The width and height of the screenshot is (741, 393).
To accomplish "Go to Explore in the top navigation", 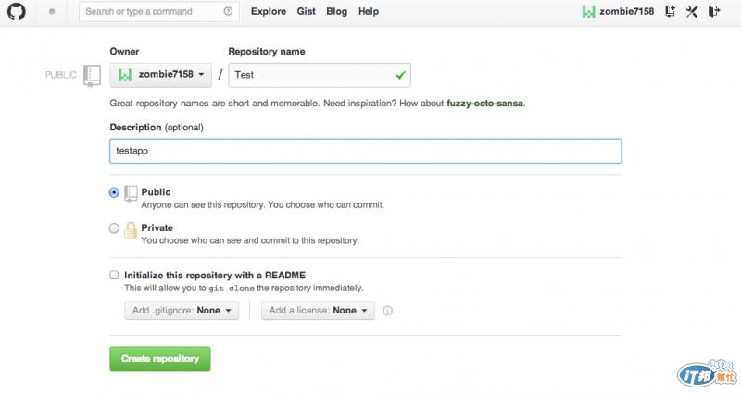I will 269,11.
